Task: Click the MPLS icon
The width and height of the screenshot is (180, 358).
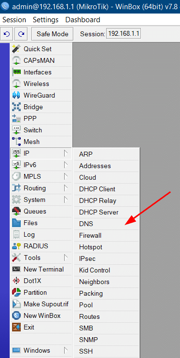Action: click(x=16, y=176)
